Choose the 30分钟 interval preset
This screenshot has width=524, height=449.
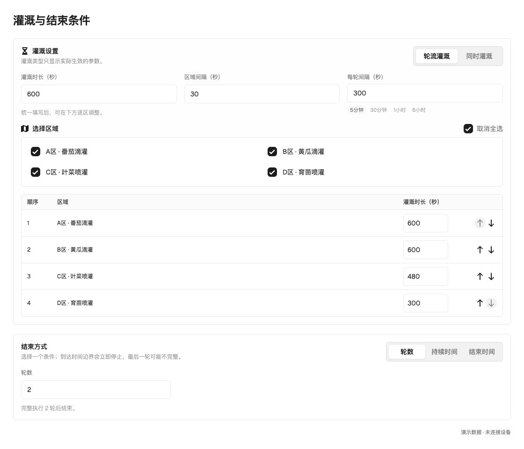pos(378,110)
